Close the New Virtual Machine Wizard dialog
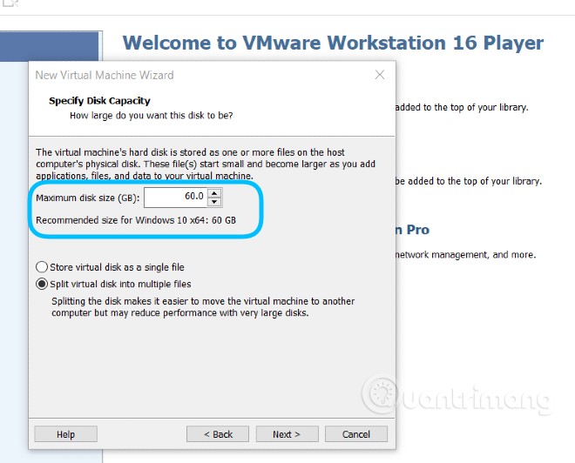The height and width of the screenshot is (463, 575). [x=380, y=75]
